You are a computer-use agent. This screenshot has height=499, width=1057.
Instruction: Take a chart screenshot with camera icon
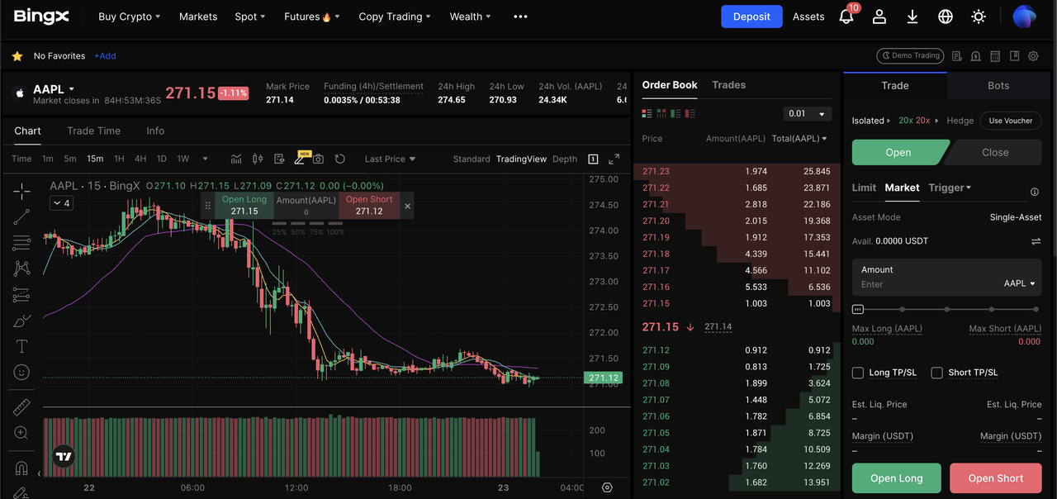(318, 159)
